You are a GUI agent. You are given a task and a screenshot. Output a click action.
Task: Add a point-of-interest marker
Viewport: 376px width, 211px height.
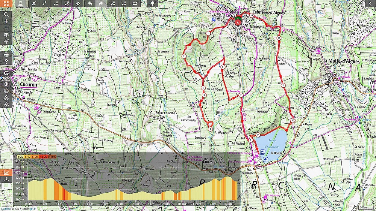(153, 4)
